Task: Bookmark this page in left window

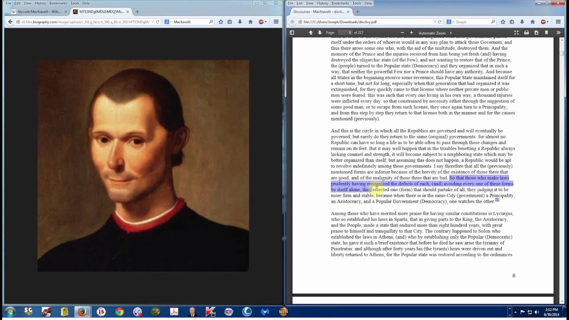Action: 220,22
